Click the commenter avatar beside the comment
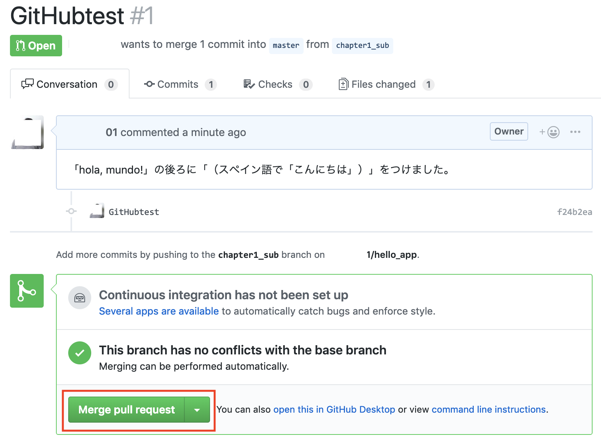Screen dimensions: 601x441 [x=27, y=132]
